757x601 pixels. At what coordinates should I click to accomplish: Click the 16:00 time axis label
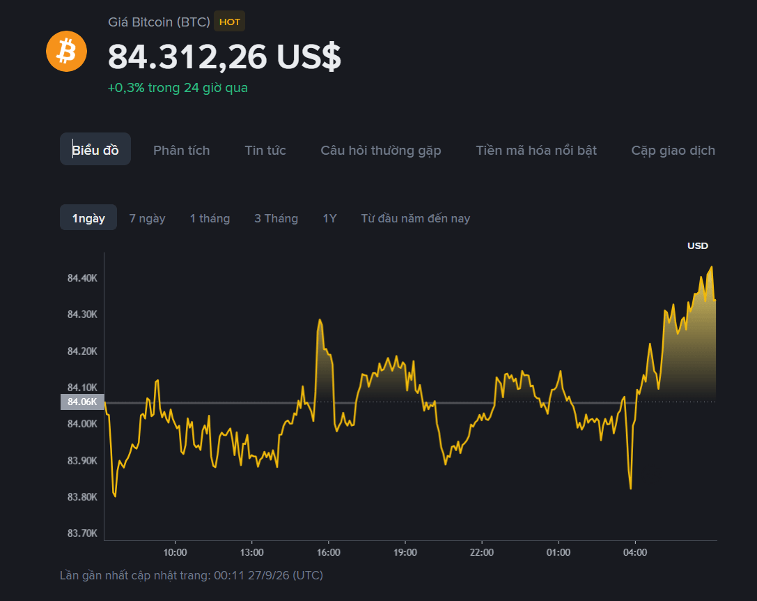(328, 552)
